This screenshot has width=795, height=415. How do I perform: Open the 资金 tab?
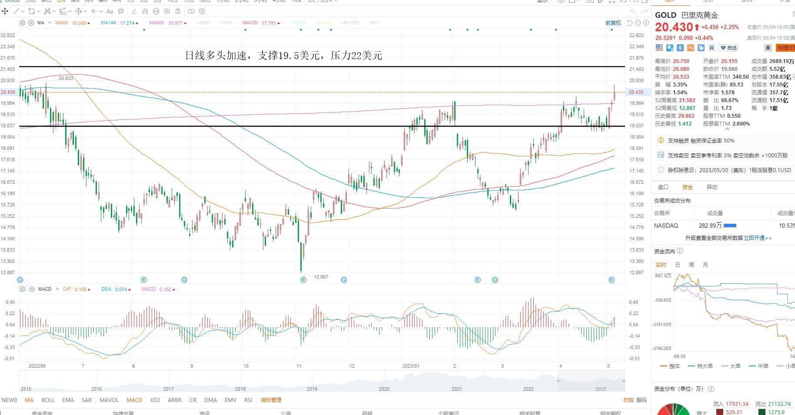pos(687,187)
